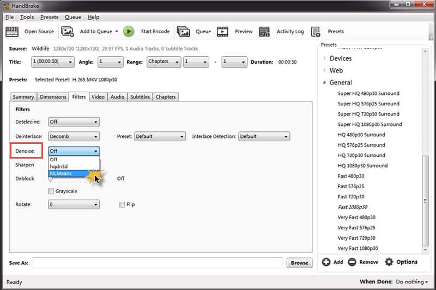The image size is (436, 290).
Task: Open the Add to Queue dropdown arrow
Action: pyautogui.click(x=117, y=32)
